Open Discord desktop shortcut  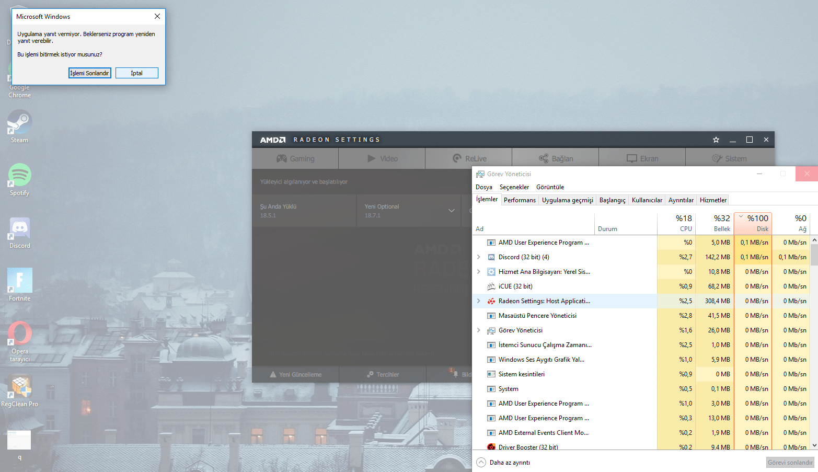[x=20, y=233]
